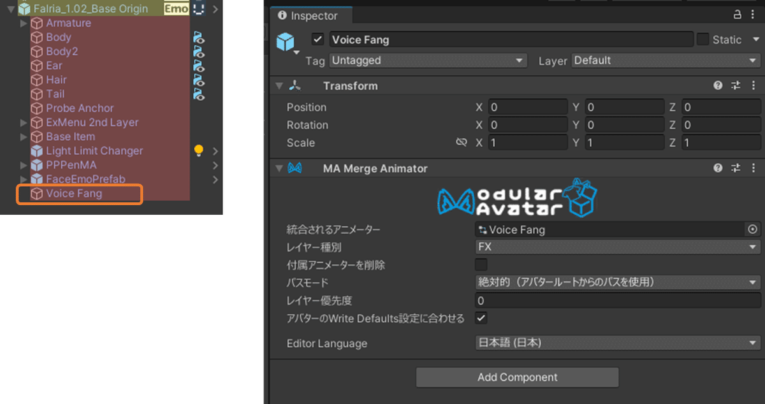
Task: Open the Layer dropdown showing Default
Action: click(666, 61)
